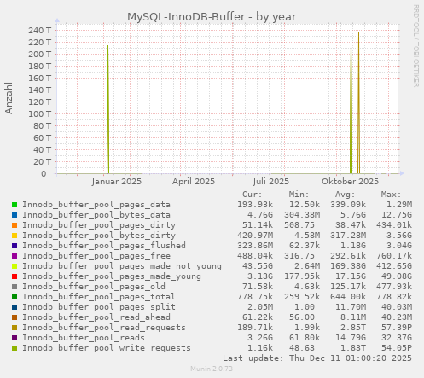Click the Innodb_buffer_pool_pages_data legend label
This screenshot has width=424, height=378.
tap(96, 205)
